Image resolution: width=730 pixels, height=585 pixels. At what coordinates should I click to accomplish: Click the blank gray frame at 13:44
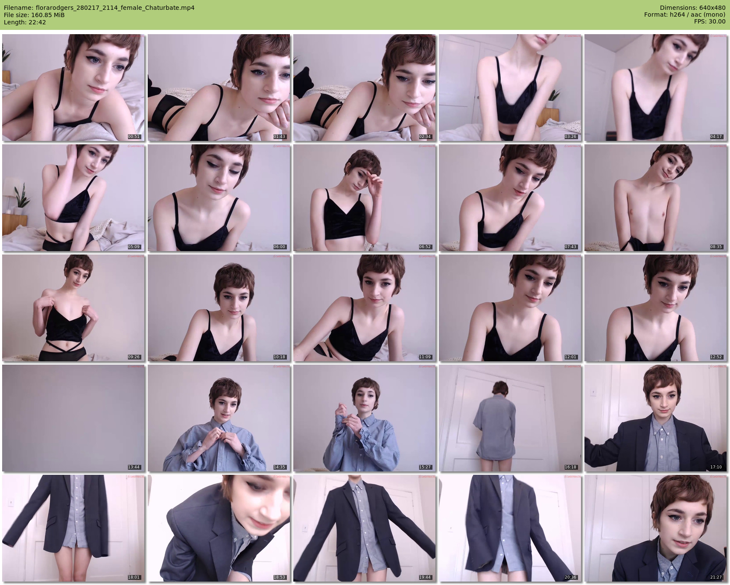coord(73,418)
